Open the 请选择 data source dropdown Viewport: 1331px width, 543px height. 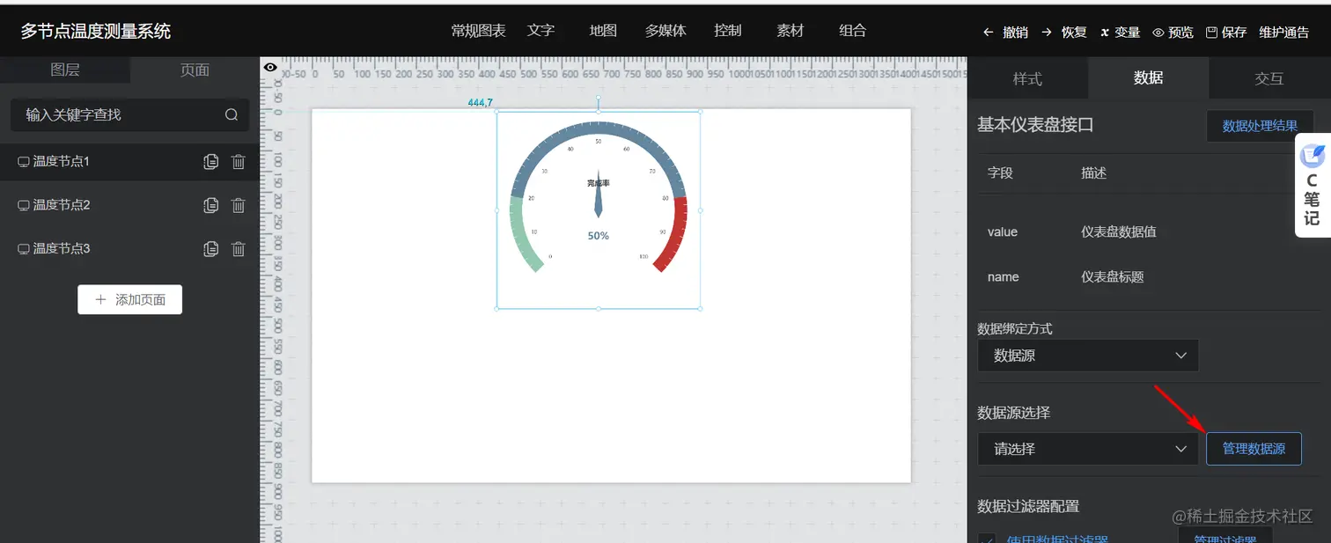coord(1088,449)
